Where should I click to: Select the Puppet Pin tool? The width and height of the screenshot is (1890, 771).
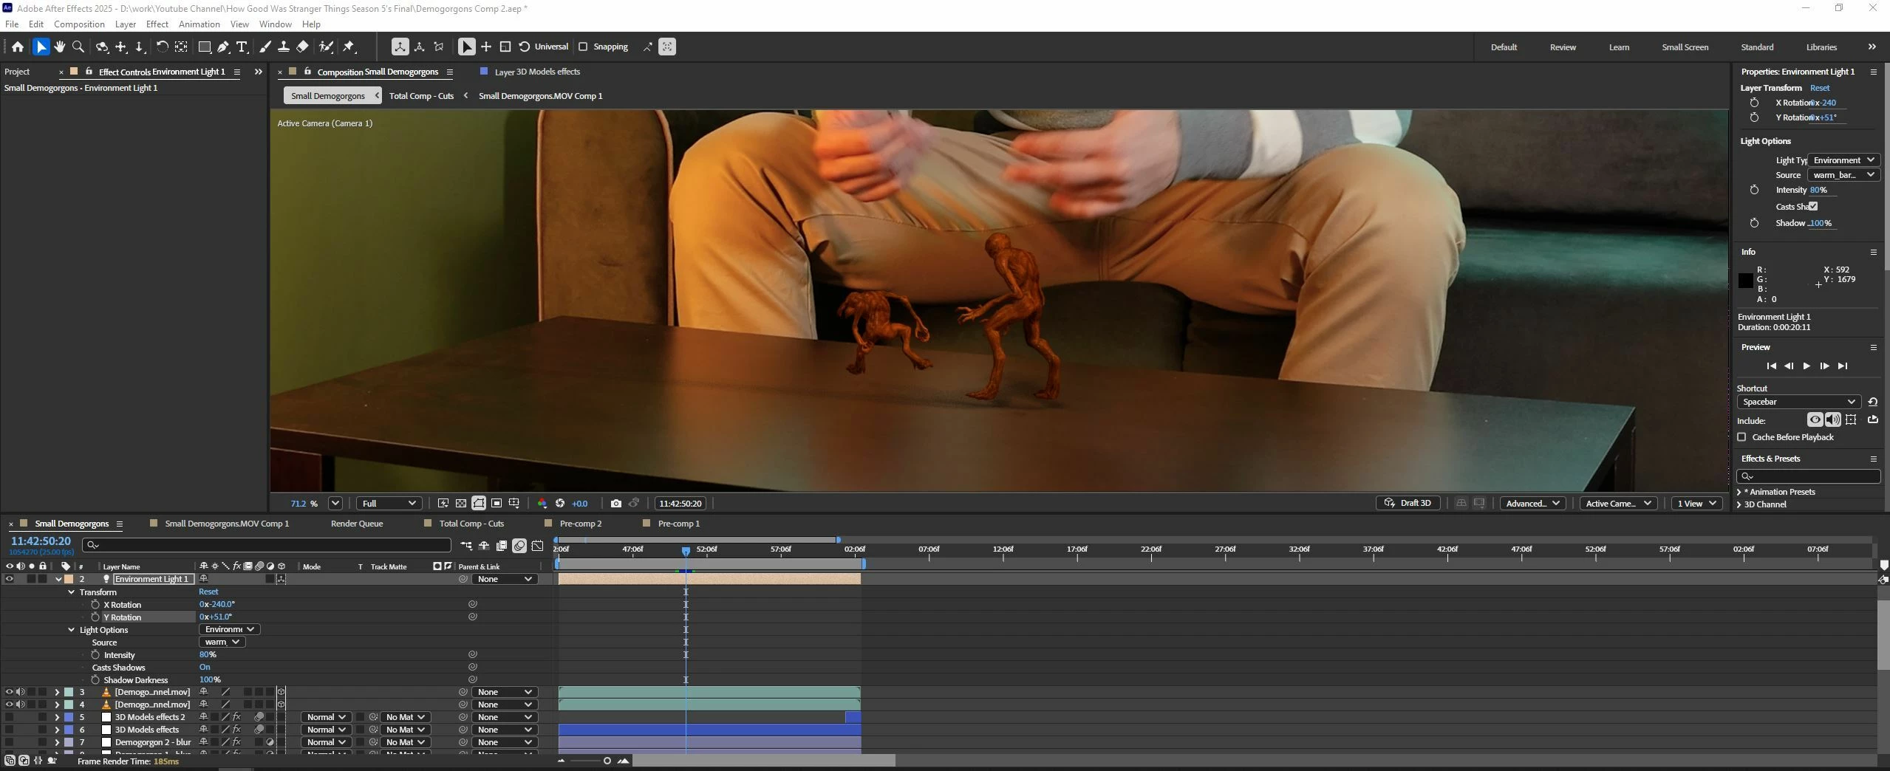click(x=349, y=47)
